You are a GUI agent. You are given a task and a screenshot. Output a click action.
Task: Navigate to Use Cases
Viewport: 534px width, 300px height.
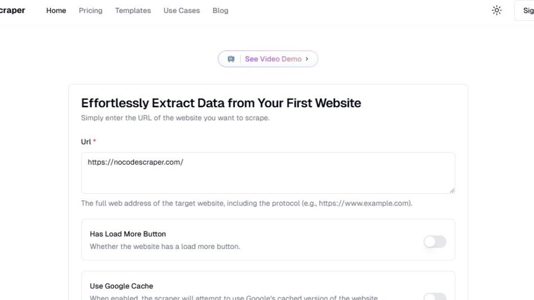182,11
